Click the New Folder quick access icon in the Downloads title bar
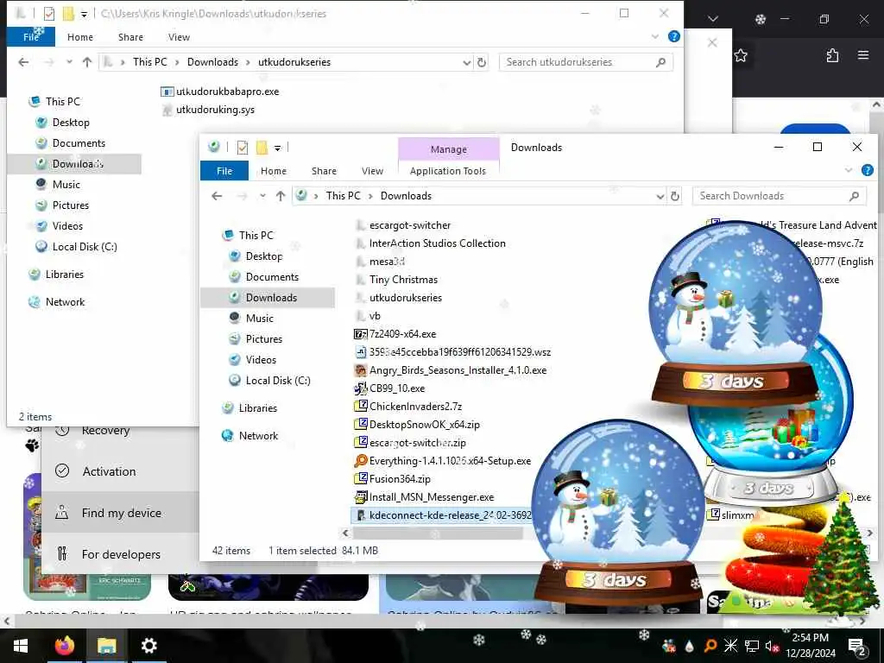884x663 pixels. coord(262,148)
